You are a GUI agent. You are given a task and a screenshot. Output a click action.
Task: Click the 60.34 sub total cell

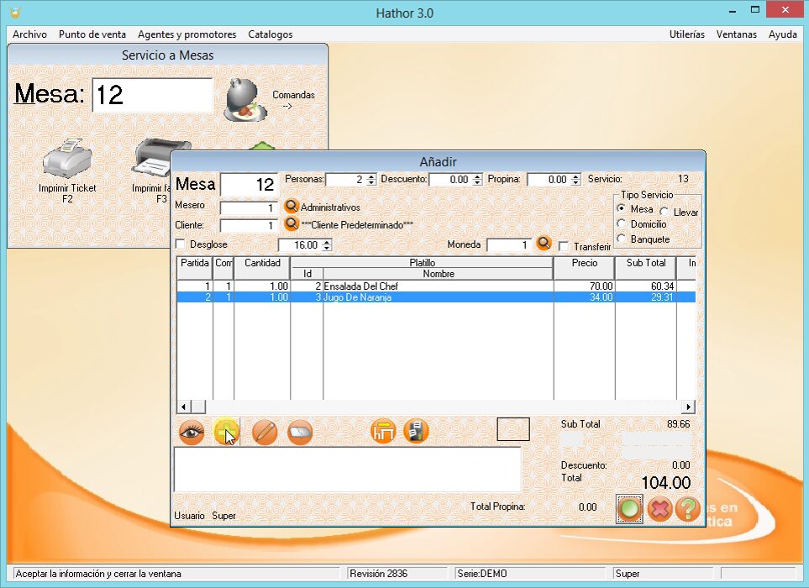[x=645, y=286]
